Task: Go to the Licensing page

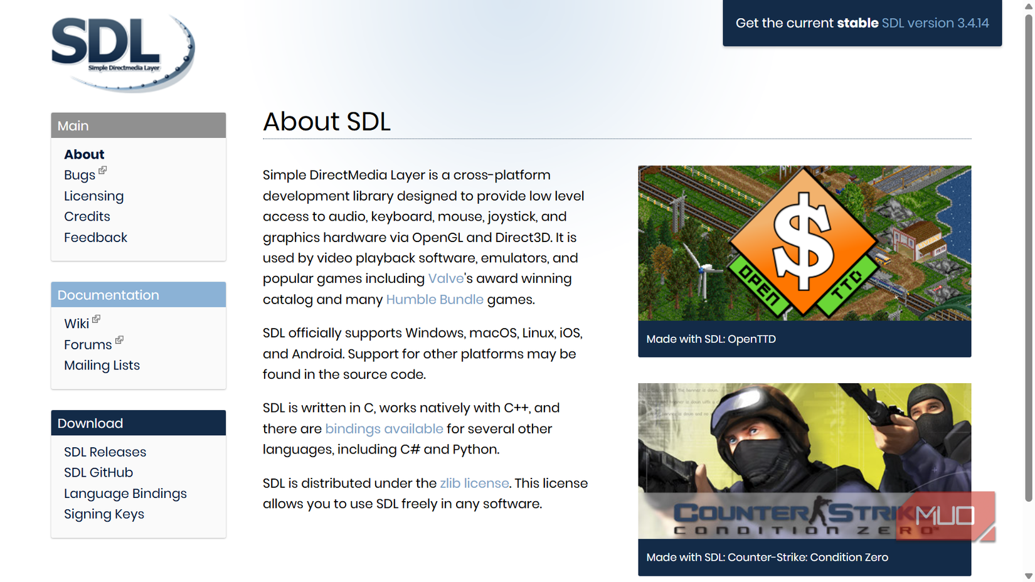Action: [94, 196]
